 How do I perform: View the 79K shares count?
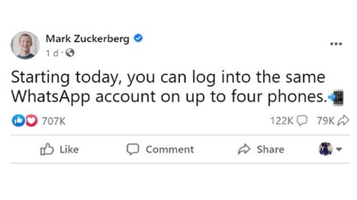tap(326, 121)
